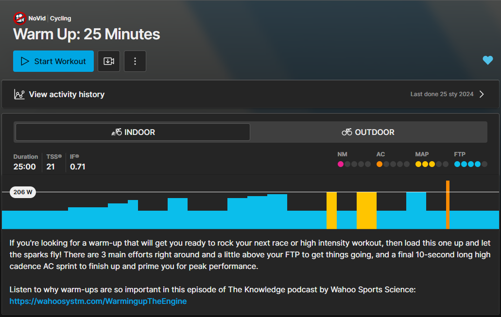The height and width of the screenshot is (317, 501).
Task: Click the blue FTP rating dots
Action: (x=467, y=164)
